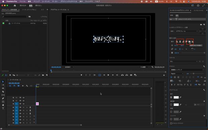The height and width of the screenshot is (130, 208).
Task: Switch Project panel to list view
Action: pos(6,75)
